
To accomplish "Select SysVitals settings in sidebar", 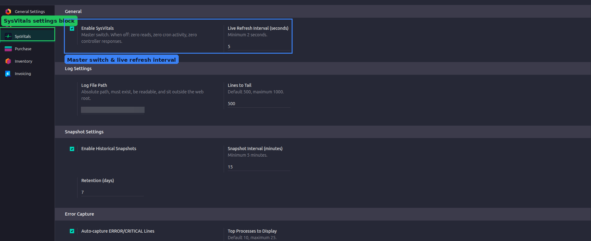I will 27,36.
